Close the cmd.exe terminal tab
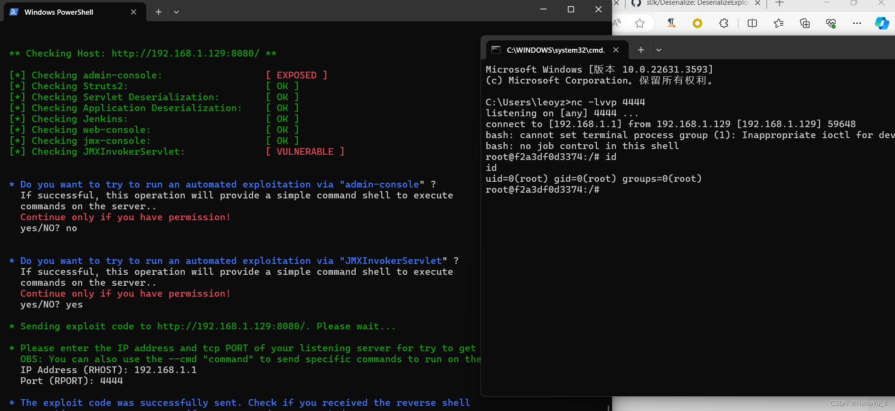 tap(616, 50)
